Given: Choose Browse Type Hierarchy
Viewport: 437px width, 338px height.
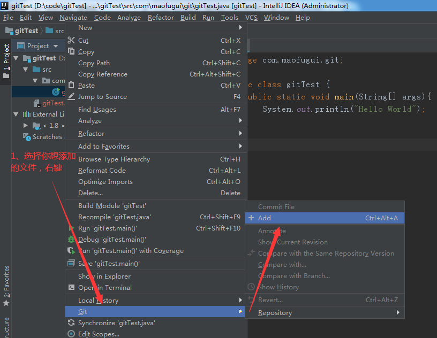Looking at the screenshot, I should (156, 159).
